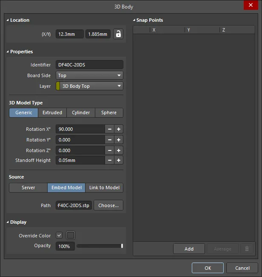This screenshot has width=262, height=277.
Task: Increase Standoff Height with plus
Action: [119, 160]
